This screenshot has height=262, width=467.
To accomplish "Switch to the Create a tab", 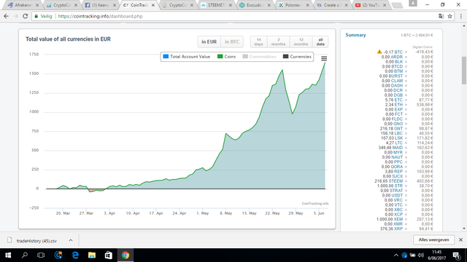I will click(332, 5).
